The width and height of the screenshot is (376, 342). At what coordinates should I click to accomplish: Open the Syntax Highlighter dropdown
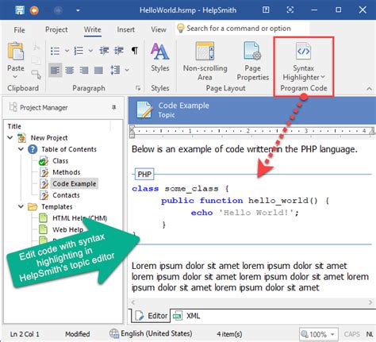point(304,61)
